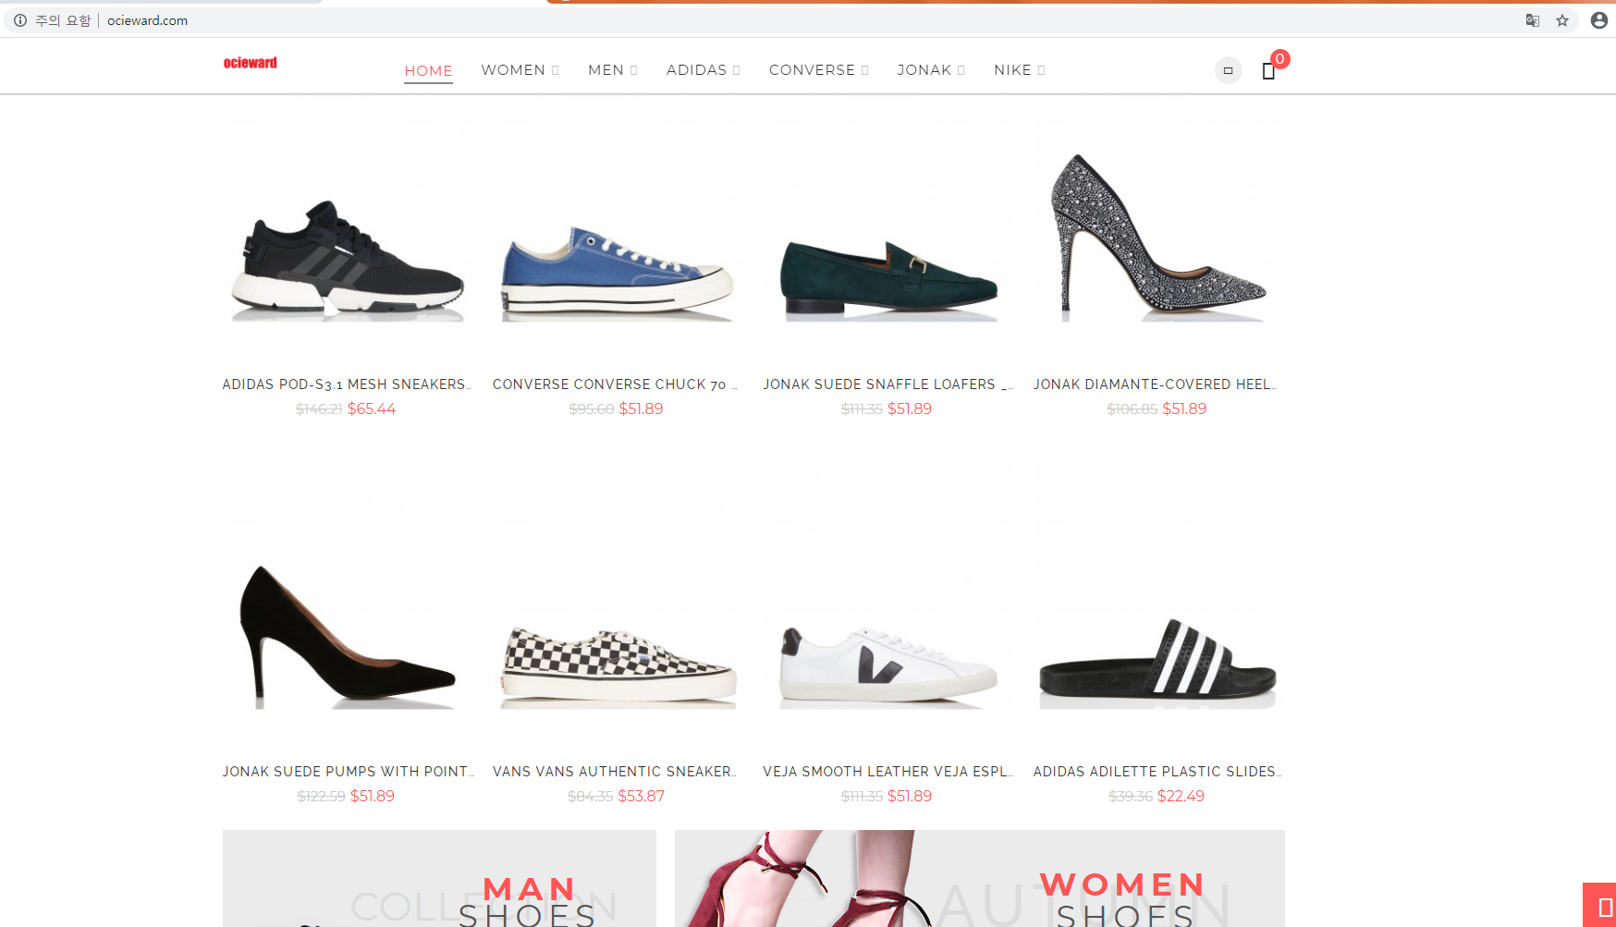
Task: Open the CONVERSE menu
Action: click(x=812, y=70)
